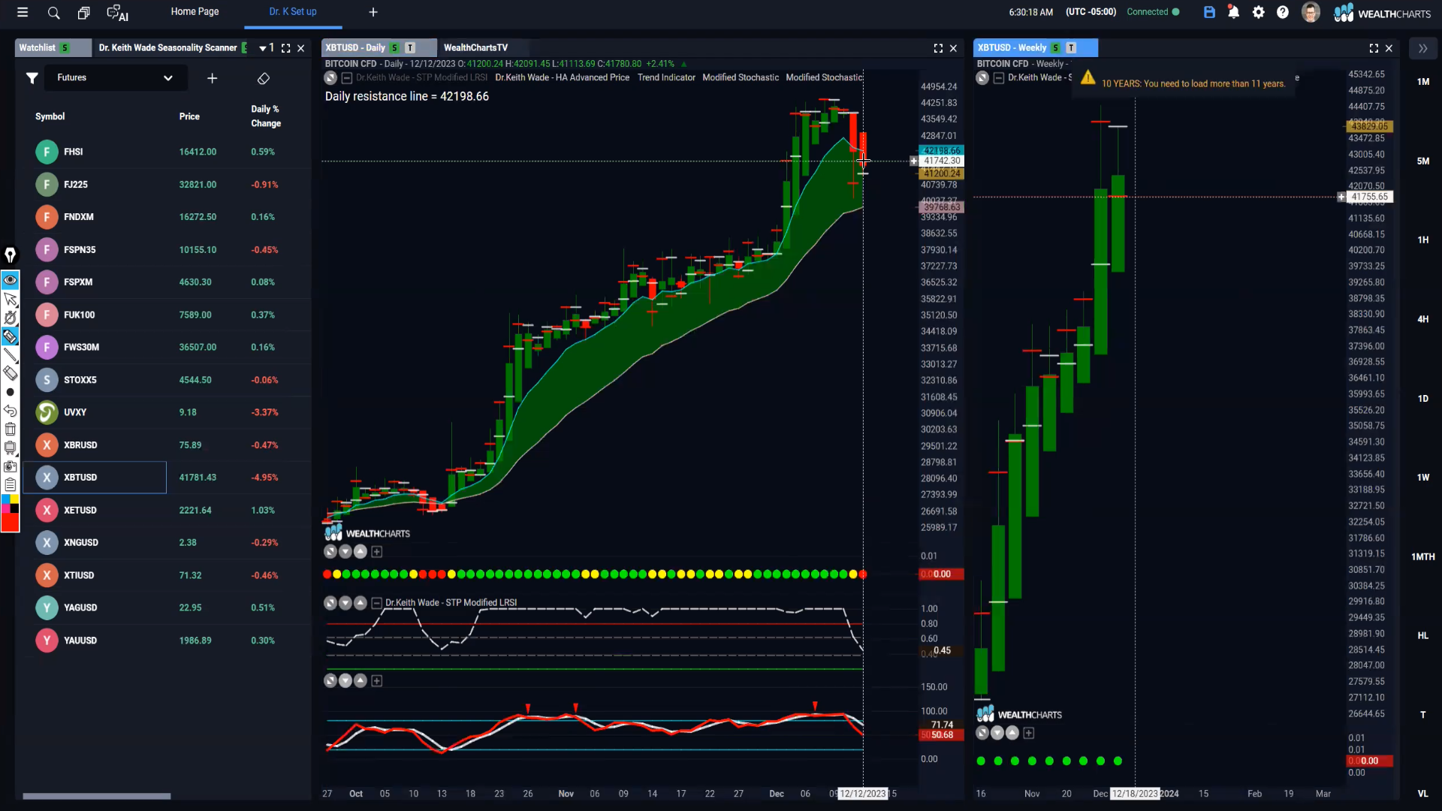Click the pen nib drawing tools icon
The height and width of the screenshot is (811, 1442).
point(10,255)
